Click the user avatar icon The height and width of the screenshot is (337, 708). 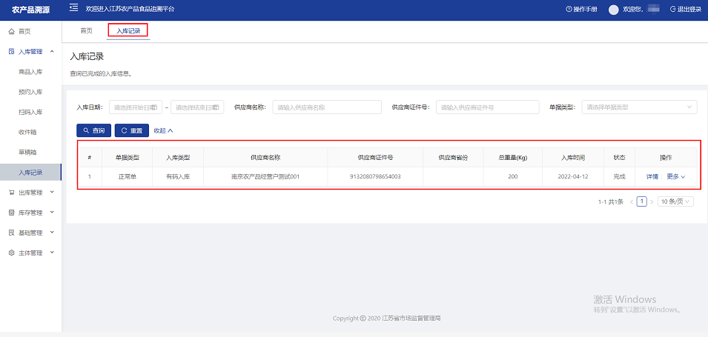[613, 10]
